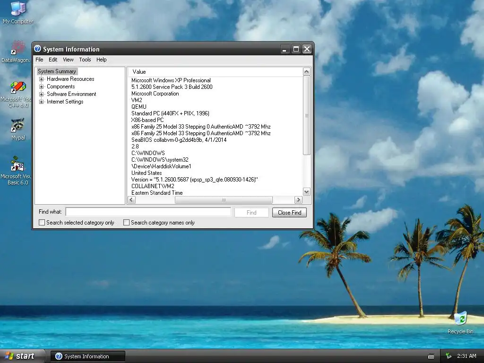Select the COLLABNET\VM2 row
This screenshot has height=363, width=484.
(x=153, y=186)
